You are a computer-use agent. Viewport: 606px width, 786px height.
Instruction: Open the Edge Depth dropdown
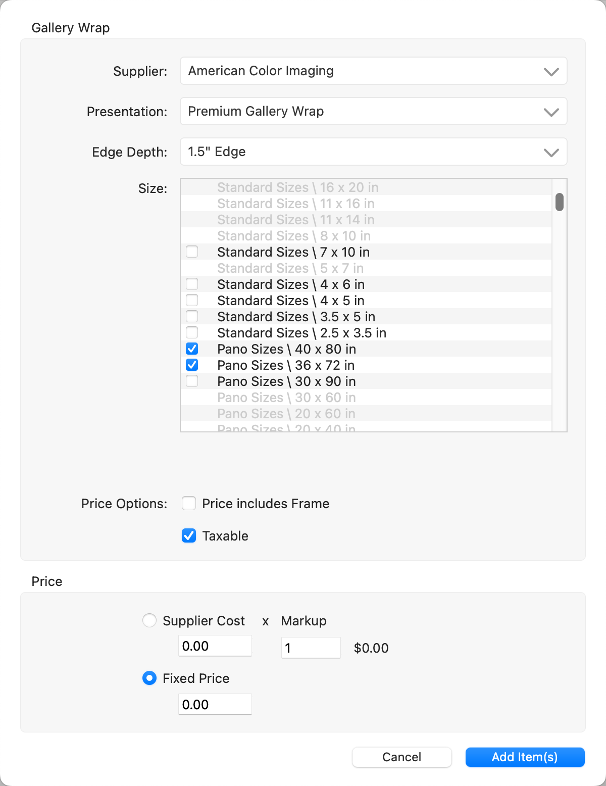click(x=373, y=152)
